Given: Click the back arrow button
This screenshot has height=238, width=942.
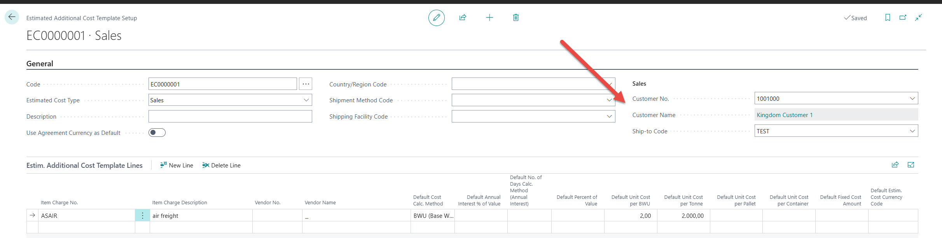Looking at the screenshot, I should (12, 17).
